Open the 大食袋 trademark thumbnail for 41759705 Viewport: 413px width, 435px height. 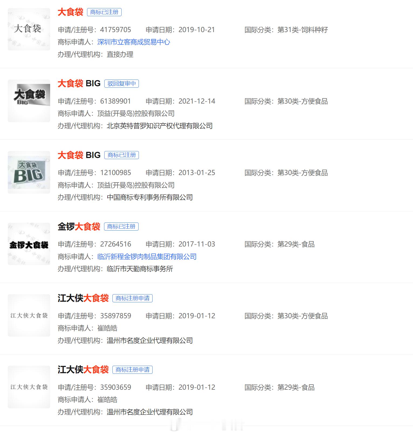tap(29, 29)
